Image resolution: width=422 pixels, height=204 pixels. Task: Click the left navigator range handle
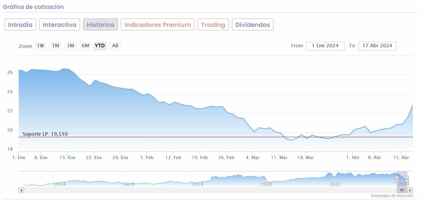point(397,179)
